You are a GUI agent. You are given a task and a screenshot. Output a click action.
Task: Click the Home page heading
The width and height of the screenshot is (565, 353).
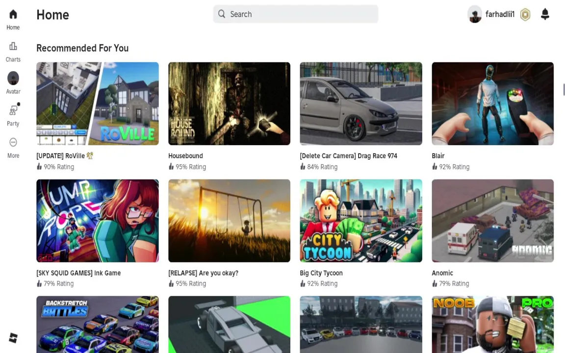(x=52, y=15)
